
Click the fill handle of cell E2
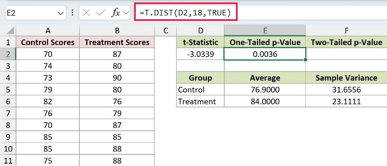click(x=306, y=60)
